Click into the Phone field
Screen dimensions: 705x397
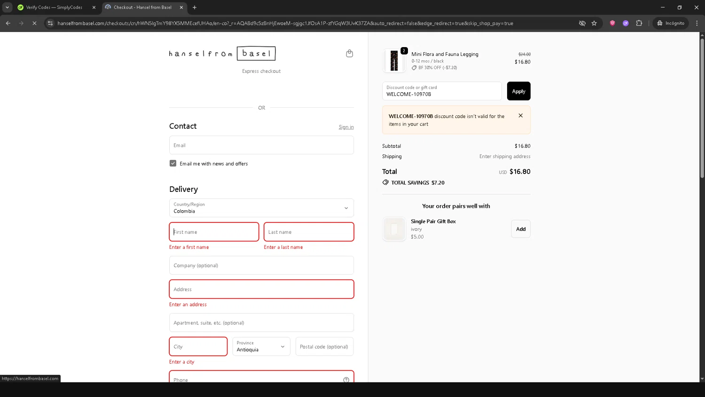pos(261,377)
